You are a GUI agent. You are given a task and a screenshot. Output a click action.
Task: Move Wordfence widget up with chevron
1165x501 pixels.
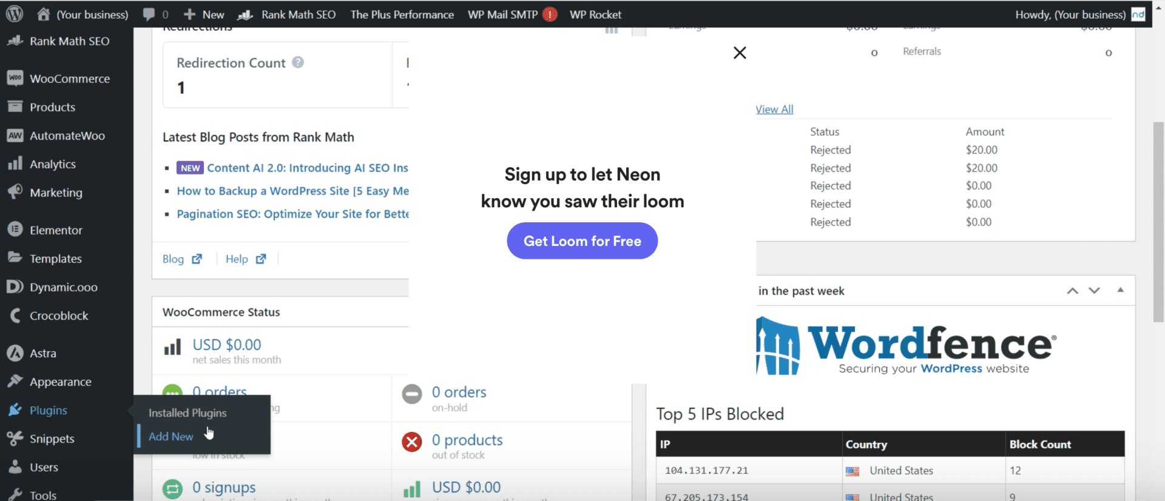pos(1072,291)
